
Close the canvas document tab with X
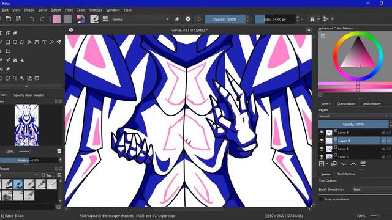coord(309,30)
